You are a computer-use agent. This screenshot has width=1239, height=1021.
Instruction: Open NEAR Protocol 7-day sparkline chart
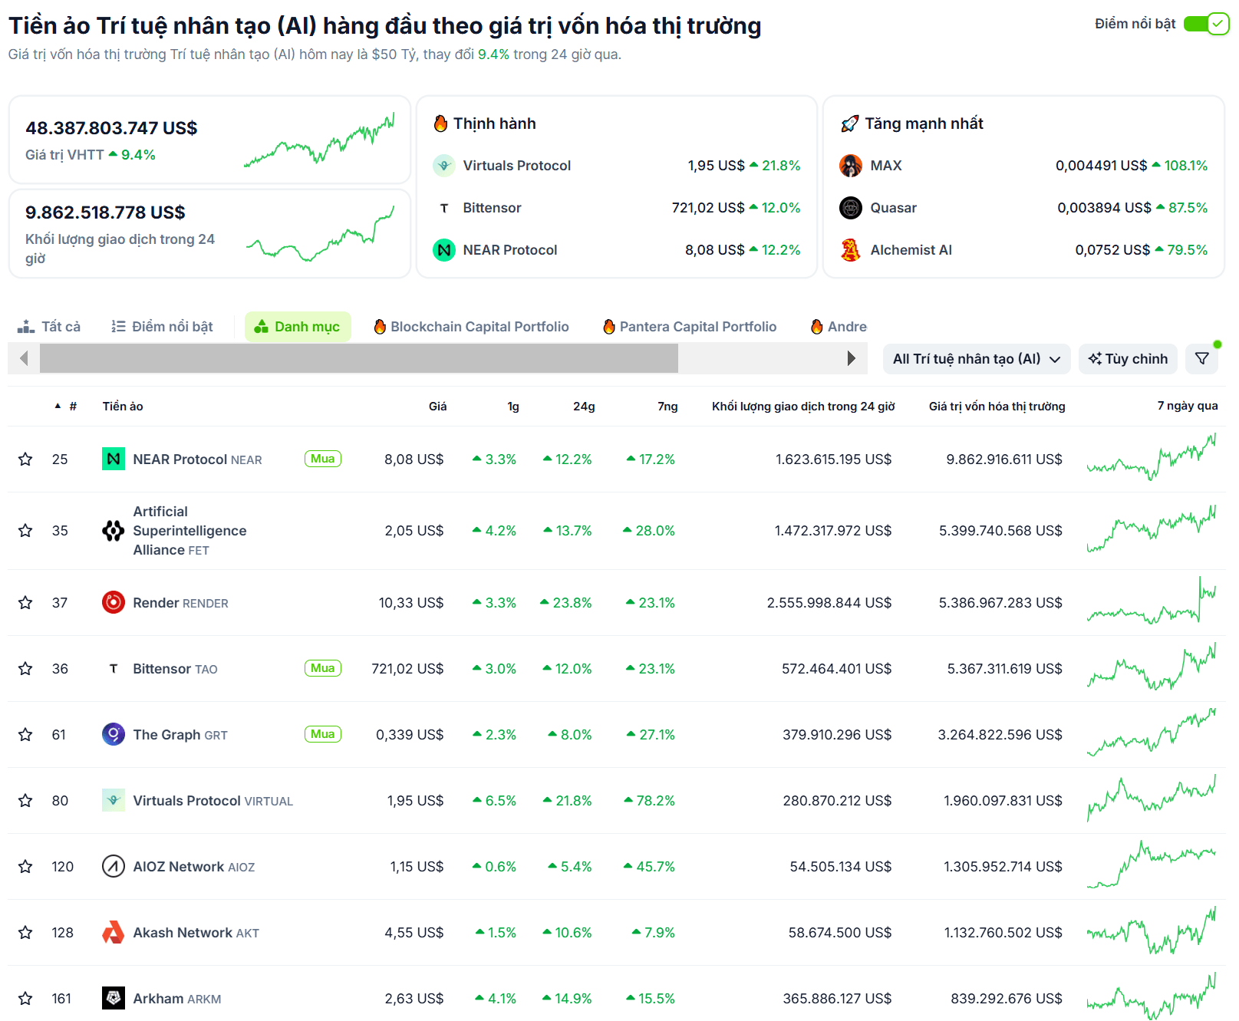pos(1151,458)
